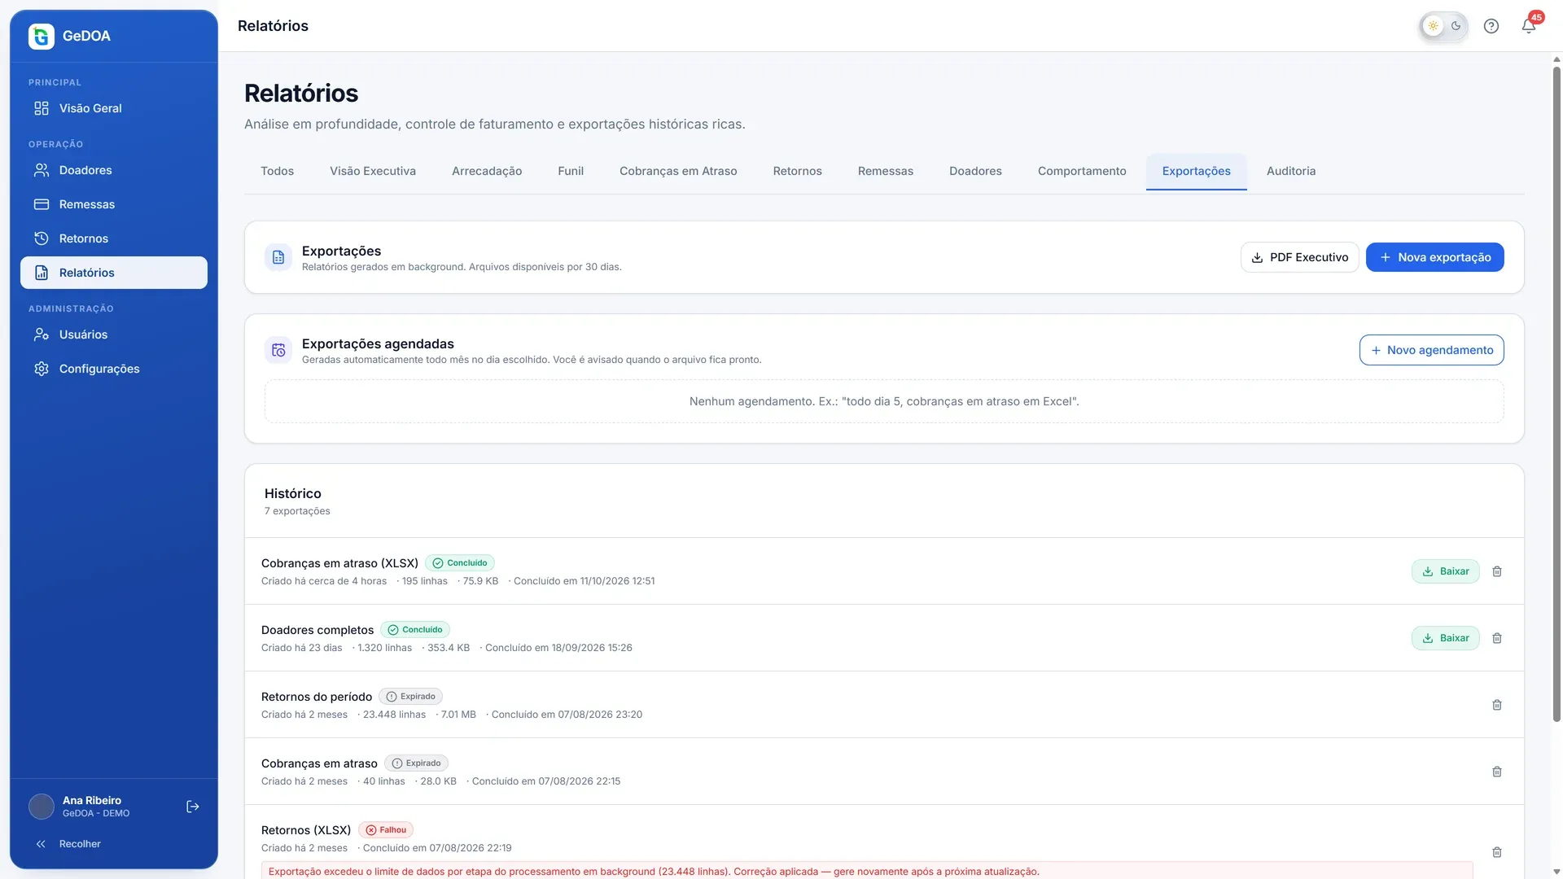Delete the Doadores completos export
Image resolution: width=1563 pixels, height=879 pixels.
1496,638
